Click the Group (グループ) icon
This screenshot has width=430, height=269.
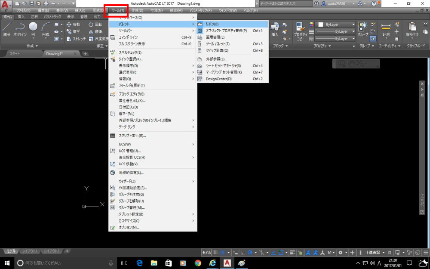[x=363, y=29]
